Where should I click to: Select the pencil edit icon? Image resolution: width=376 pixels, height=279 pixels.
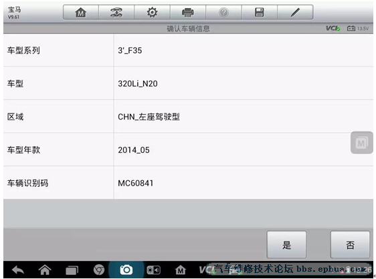pos(295,12)
